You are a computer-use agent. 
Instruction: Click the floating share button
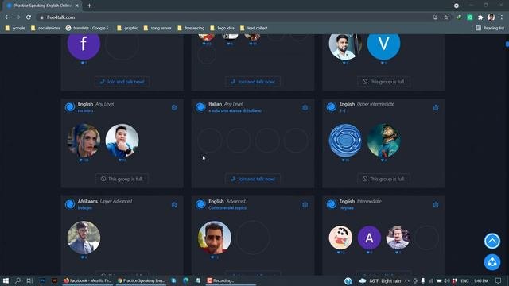pyautogui.click(x=492, y=262)
